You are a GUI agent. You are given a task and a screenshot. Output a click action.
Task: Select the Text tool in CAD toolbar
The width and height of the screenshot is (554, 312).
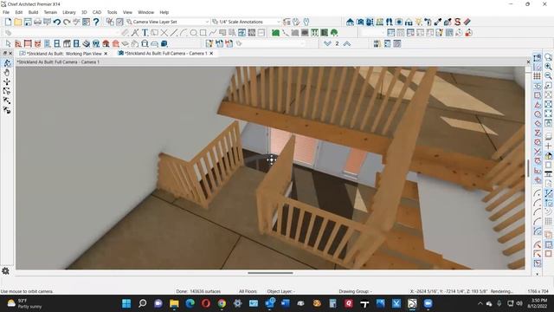click(x=145, y=33)
